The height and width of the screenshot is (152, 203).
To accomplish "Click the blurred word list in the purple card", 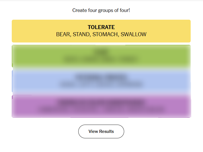I will tap(101, 110).
